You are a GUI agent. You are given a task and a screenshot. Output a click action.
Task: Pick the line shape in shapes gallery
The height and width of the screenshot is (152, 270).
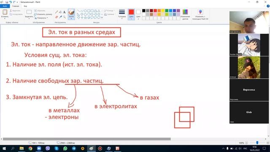78,11
